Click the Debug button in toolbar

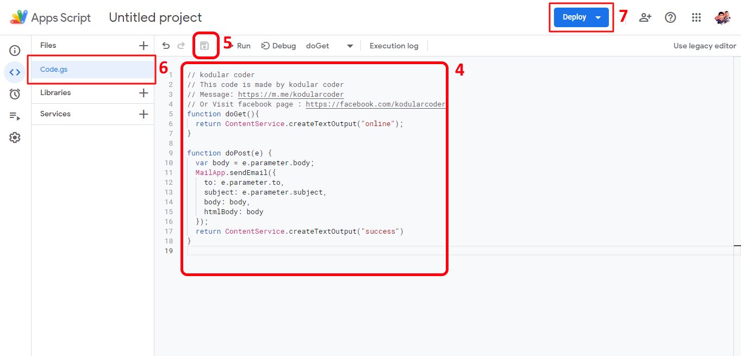tap(279, 46)
